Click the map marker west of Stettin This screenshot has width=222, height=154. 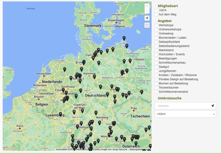point(130,60)
